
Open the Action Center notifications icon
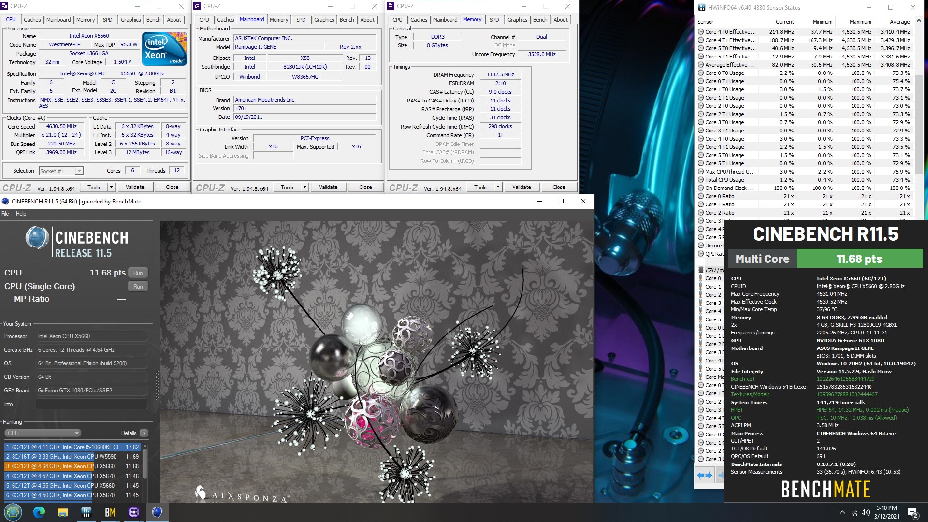pos(913,512)
